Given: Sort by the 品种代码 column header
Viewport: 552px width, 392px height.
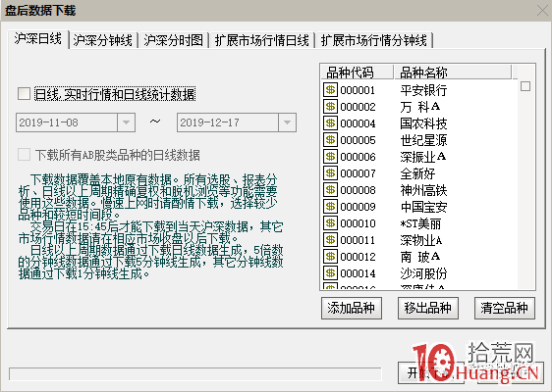Looking at the screenshot, I should click(x=358, y=72).
